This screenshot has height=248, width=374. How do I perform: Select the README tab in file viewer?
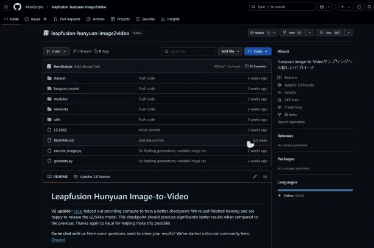(57, 177)
